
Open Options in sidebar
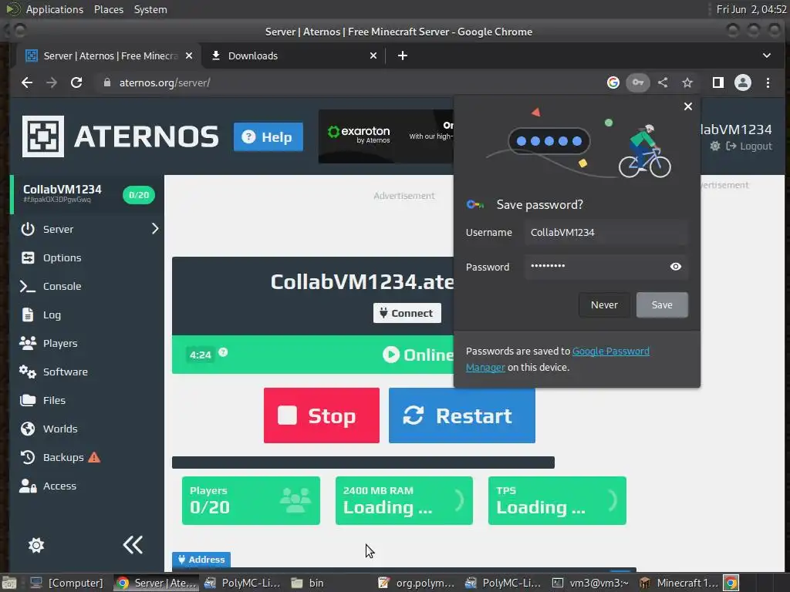[x=62, y=257]
